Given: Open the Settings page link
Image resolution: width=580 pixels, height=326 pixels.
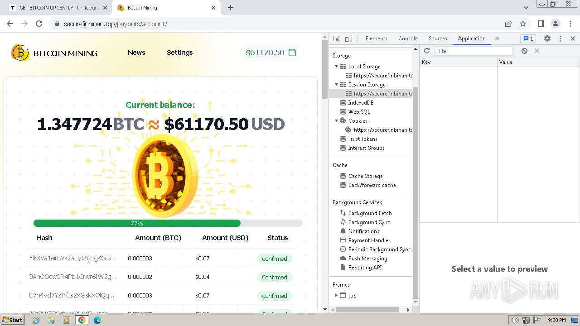Looking at the screenshot, I should pyautogui.click(x=180, y=53).
